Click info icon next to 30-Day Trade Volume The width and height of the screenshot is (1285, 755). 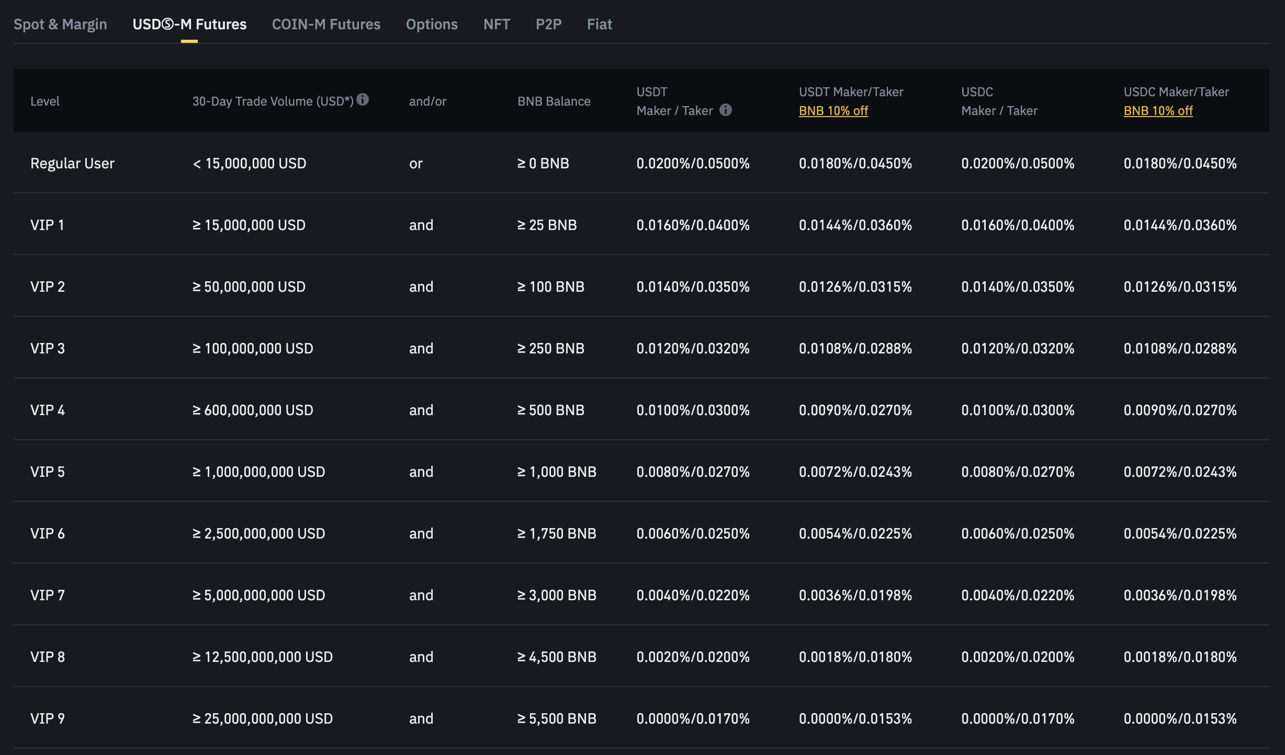tap(363, 99)
